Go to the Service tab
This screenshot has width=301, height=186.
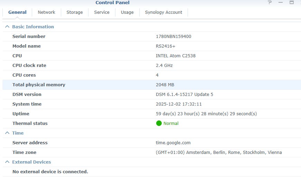[102, 12]
